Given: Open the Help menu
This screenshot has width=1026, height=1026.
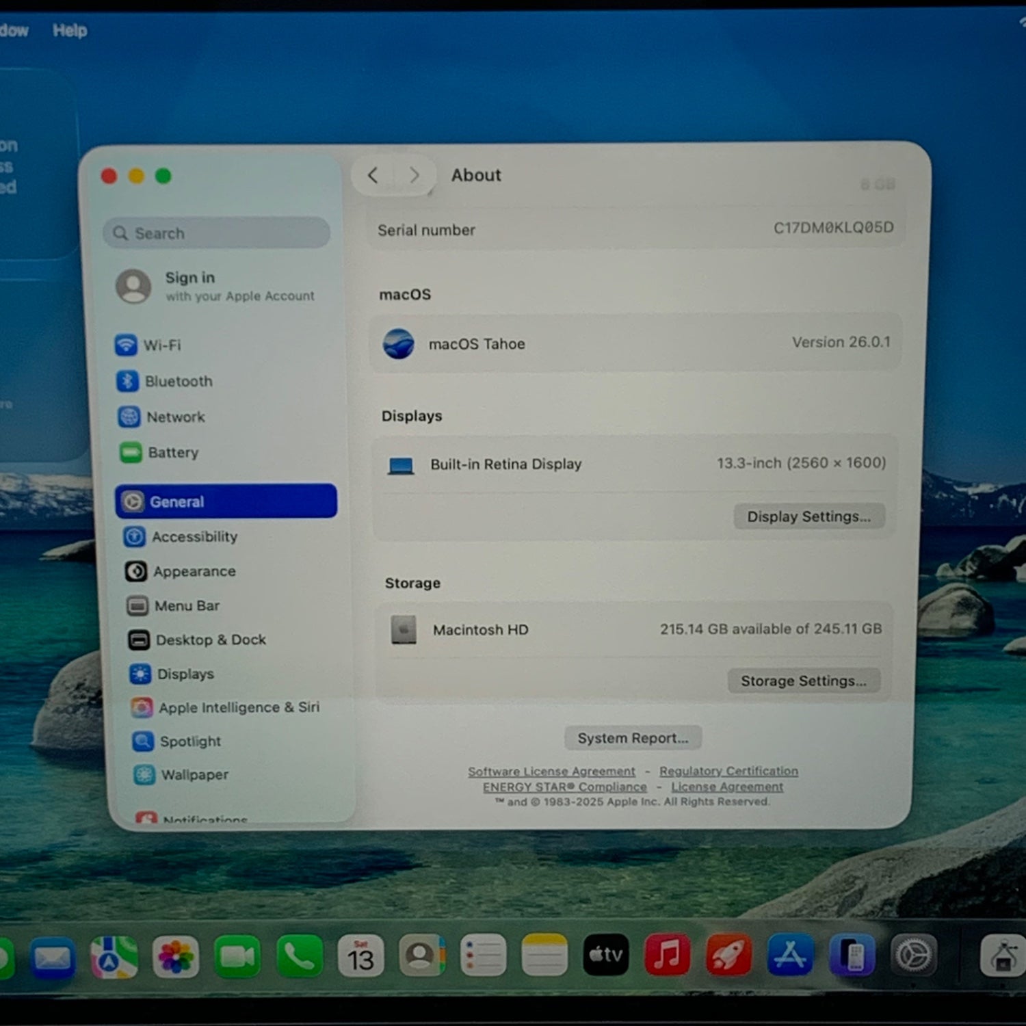Looking at the screenshot, I should point(70,31).
